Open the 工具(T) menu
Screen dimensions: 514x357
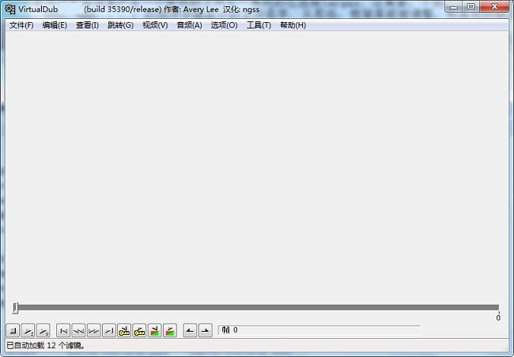click(259, 25)
